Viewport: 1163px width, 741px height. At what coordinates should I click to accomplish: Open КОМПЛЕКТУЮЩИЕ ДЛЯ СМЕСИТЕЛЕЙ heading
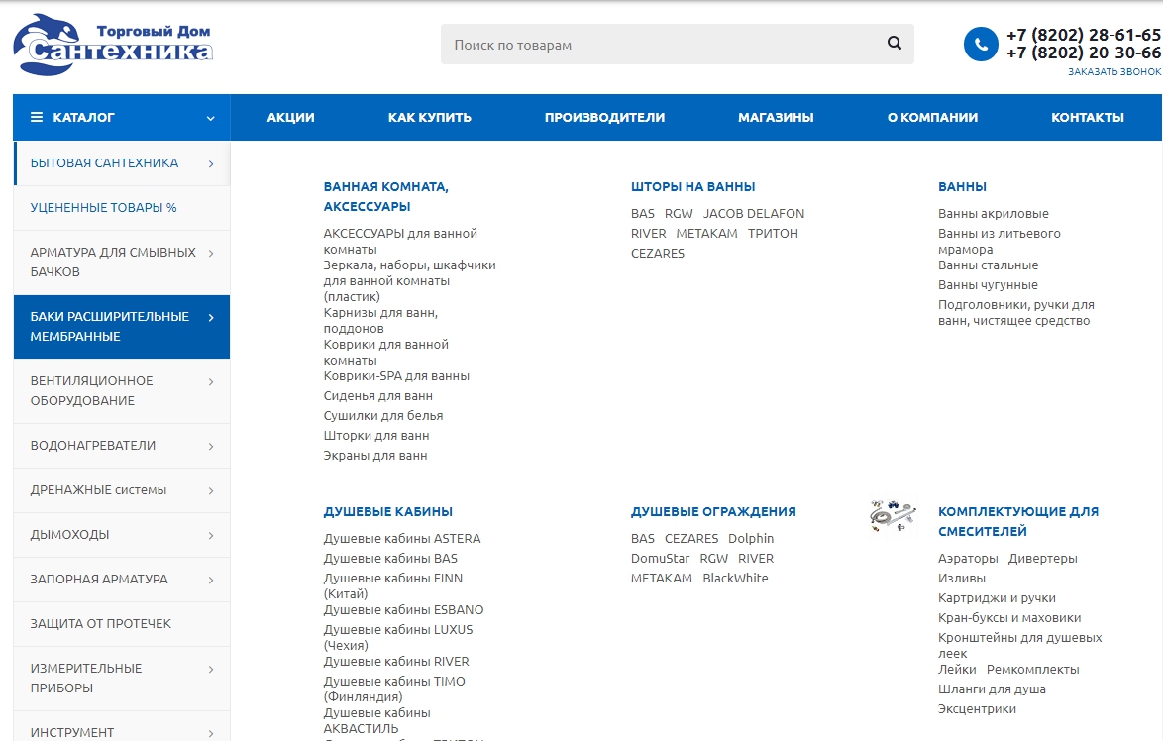pos(1018,521)
